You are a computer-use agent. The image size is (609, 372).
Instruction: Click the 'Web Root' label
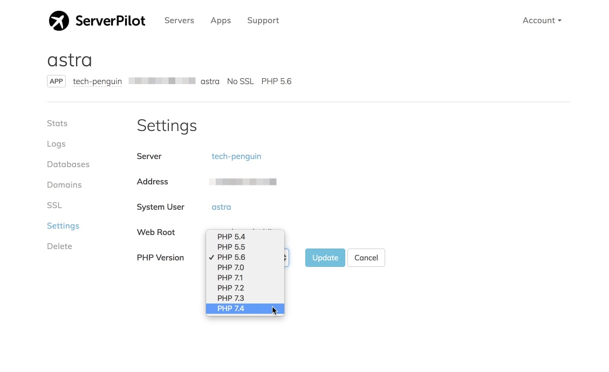click(156, 232)
